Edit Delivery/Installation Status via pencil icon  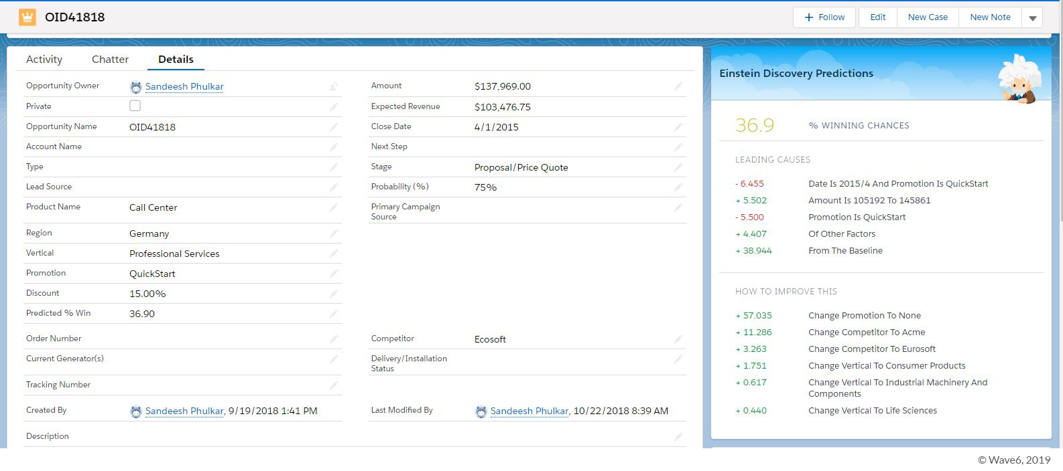(678, 359)
